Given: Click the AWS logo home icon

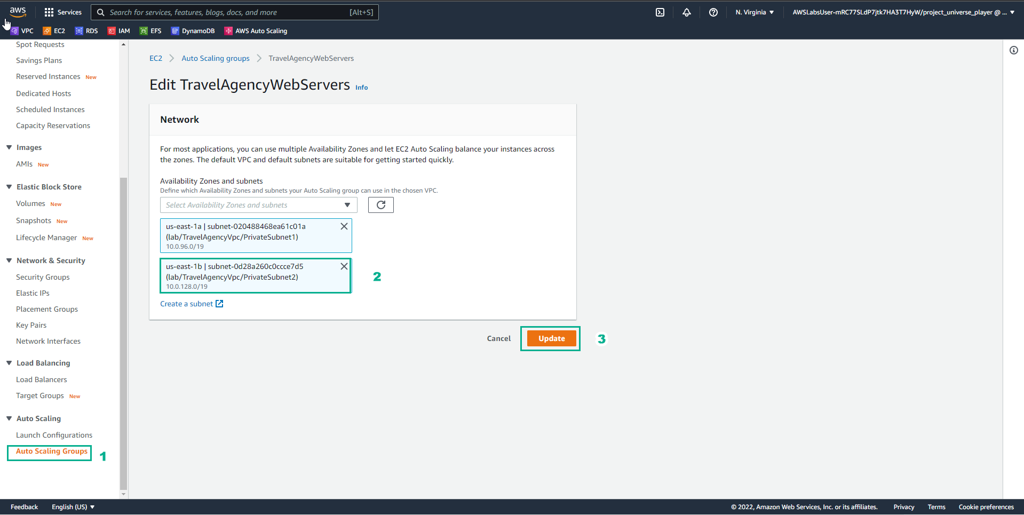Looking at the screenshot, I should point(18,12).
